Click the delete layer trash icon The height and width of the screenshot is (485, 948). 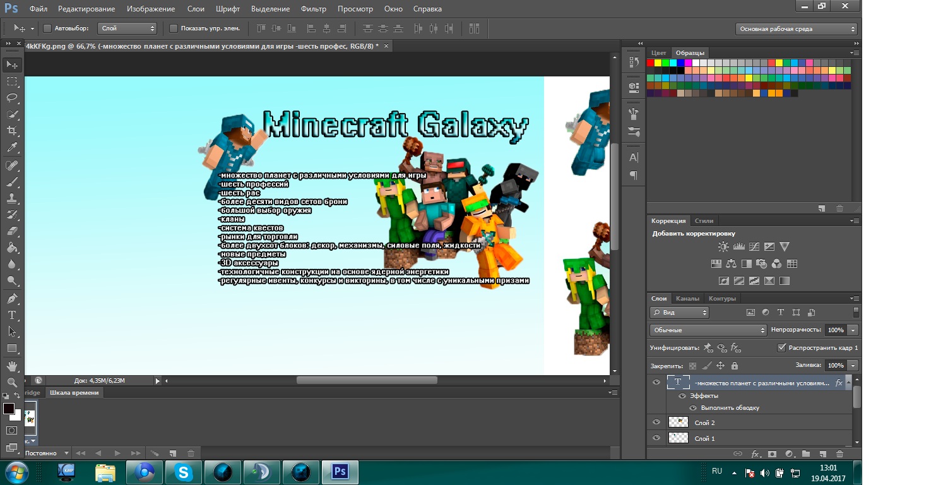click(839, 453)
